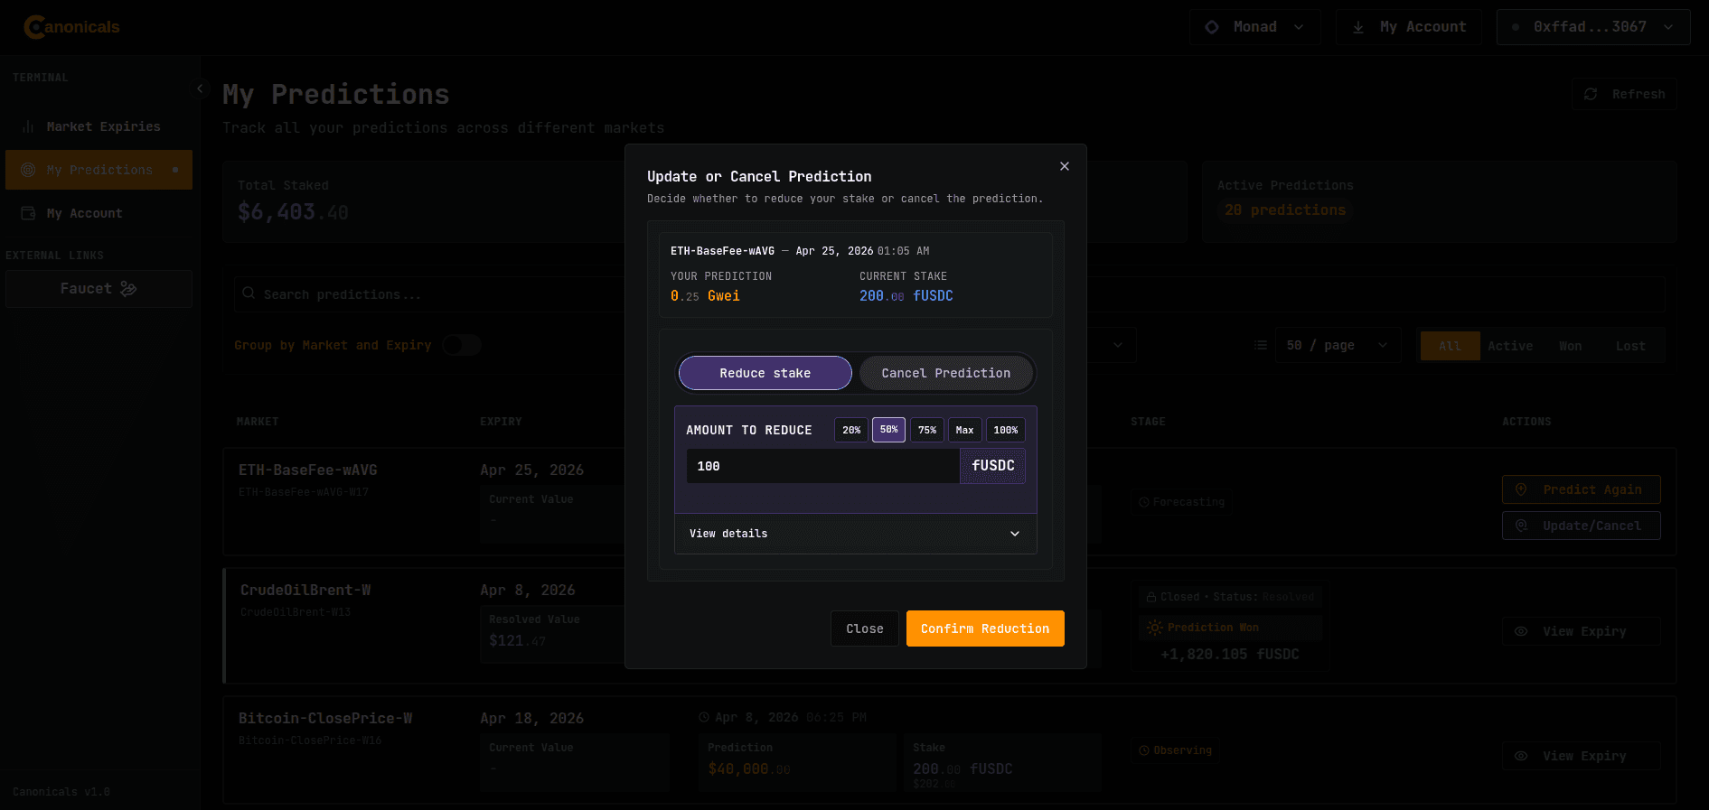1709x810 pixels.
Task: Click the list icon beside page size
Action: coord(1261,345)
